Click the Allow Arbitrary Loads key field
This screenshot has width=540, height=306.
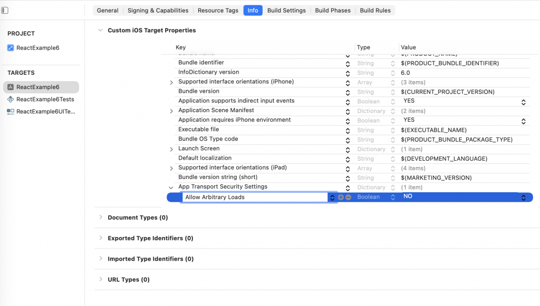254,198
